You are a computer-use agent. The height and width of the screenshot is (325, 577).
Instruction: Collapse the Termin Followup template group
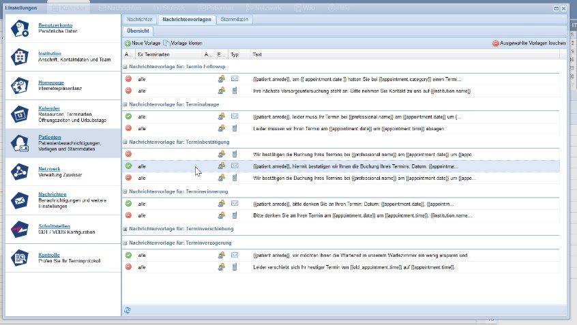(x=125, y=66)
